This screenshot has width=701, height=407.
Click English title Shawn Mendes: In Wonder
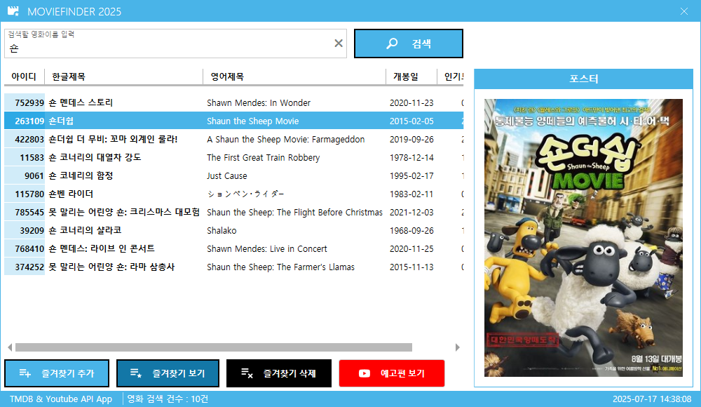pos(259,103)
